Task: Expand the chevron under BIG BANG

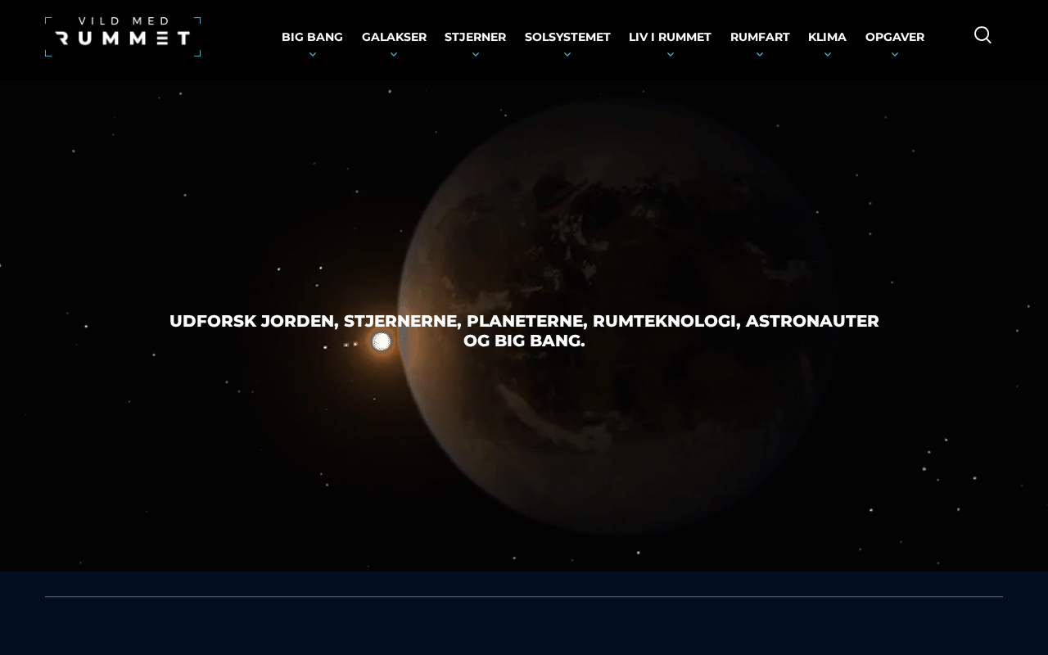Action: coord(312,55)
